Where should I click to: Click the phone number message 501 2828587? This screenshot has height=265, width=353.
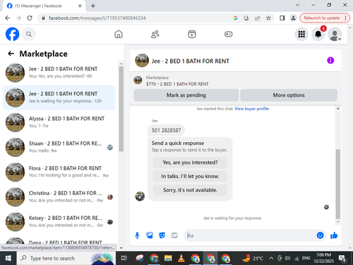pos(166,130)
